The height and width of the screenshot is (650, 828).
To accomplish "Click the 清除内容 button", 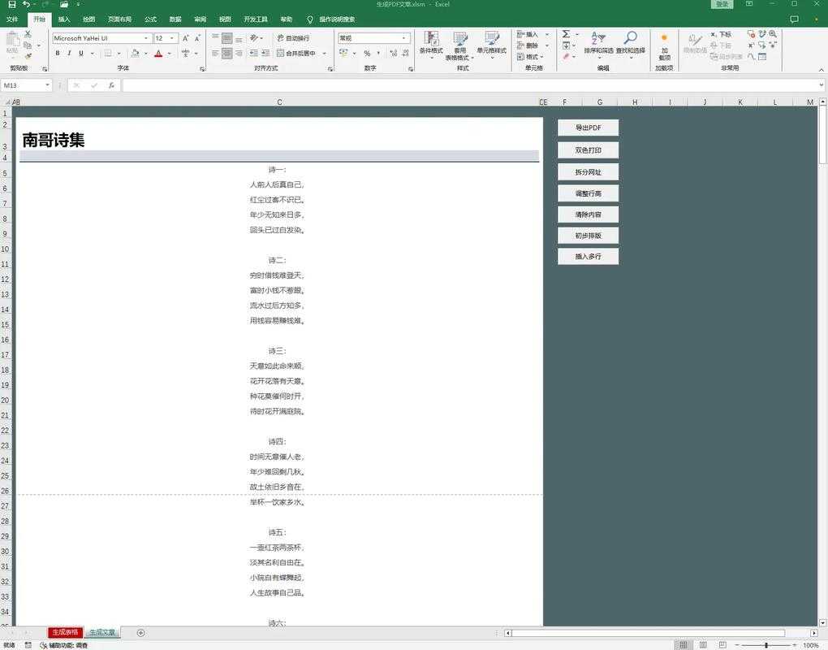I will 588,214.
